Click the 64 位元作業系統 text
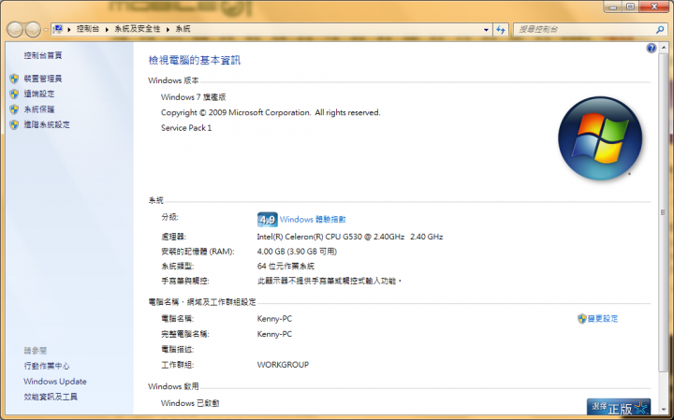This screenshot has width=674, height=420. (x=286, y=267)
